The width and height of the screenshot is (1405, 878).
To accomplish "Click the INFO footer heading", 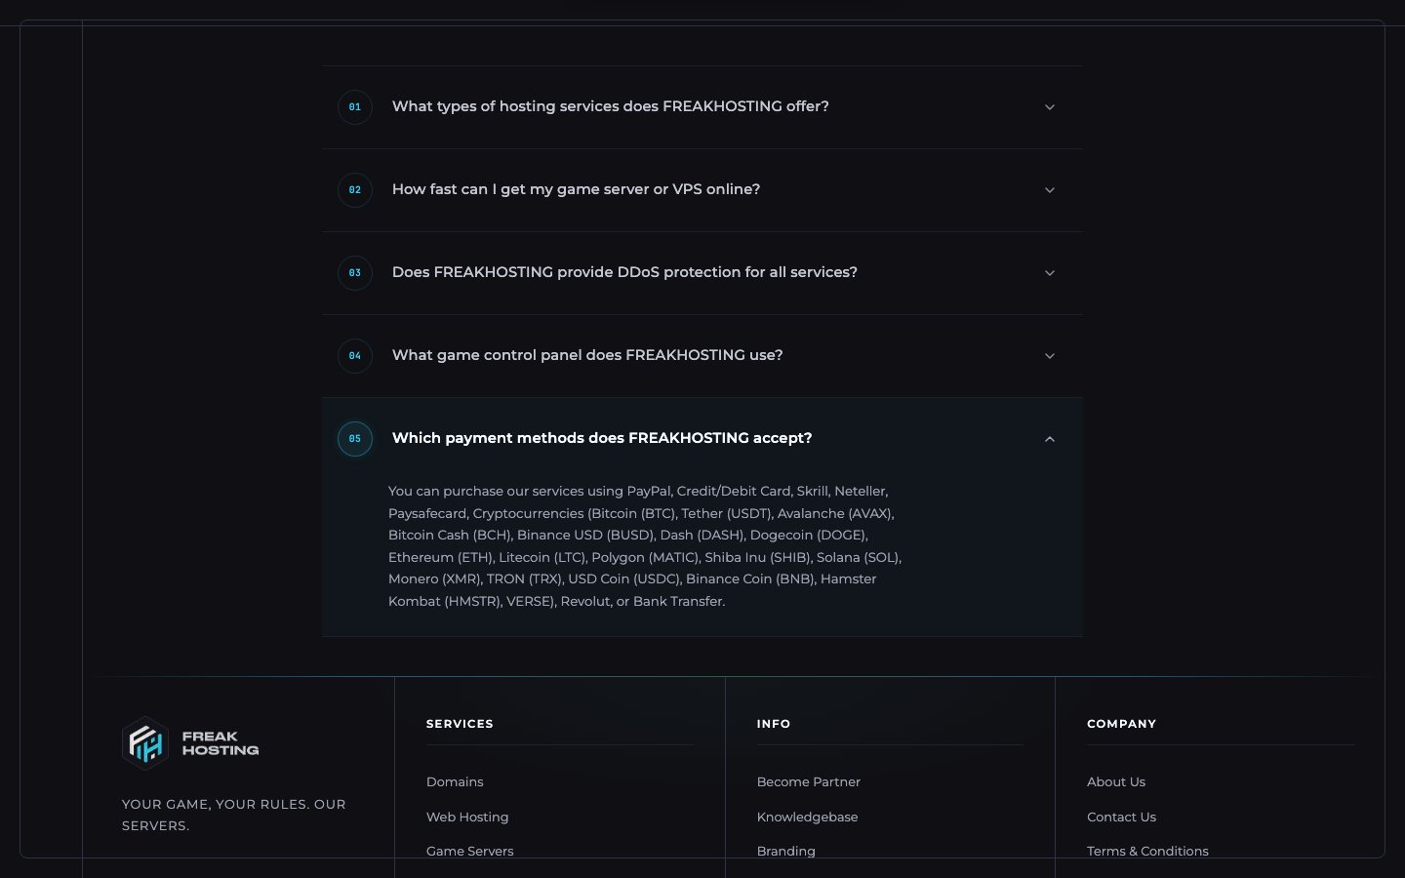I will [774, 724].
